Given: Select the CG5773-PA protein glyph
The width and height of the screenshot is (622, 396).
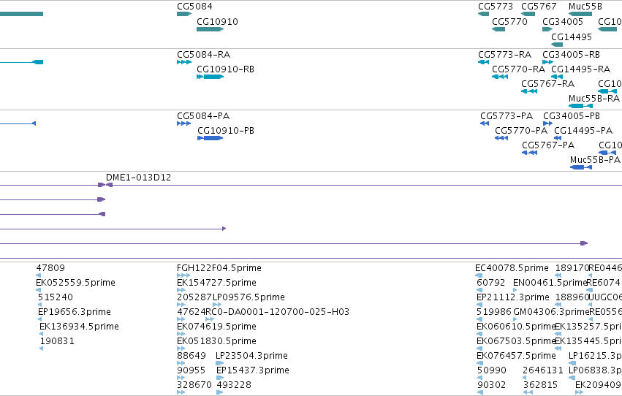Looking at the screenshot, I should (485, 123).
